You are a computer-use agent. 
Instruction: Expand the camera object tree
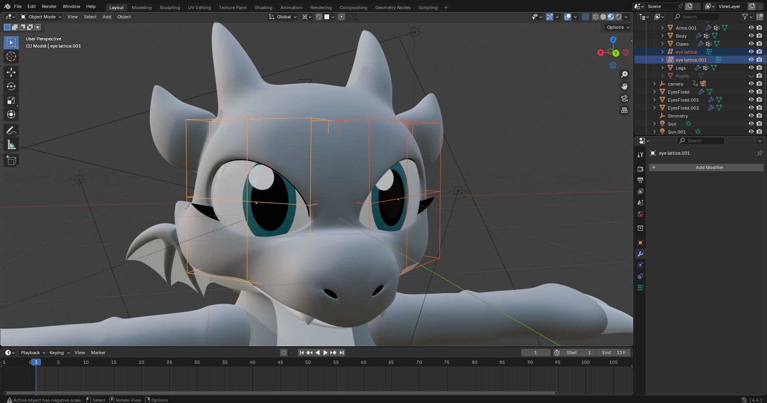654,84
